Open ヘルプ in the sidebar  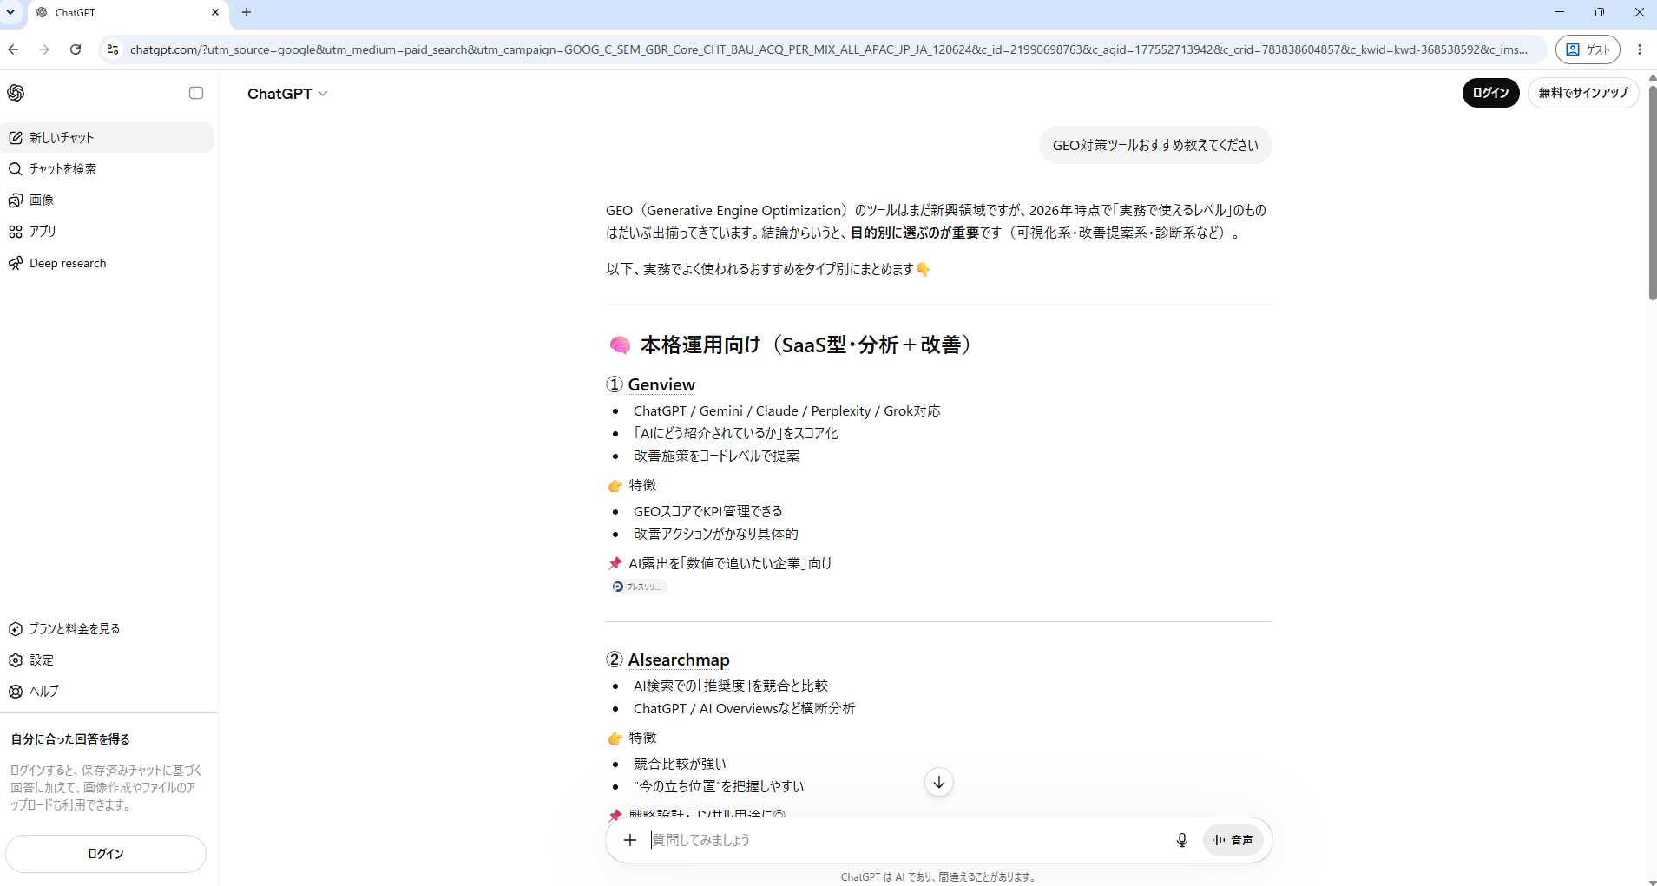[x=107, y=691]
